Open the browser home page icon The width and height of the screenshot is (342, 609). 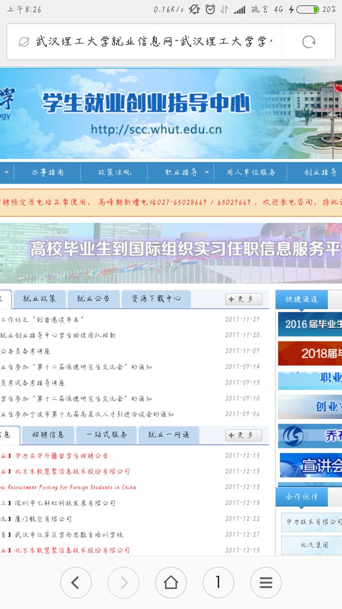click(171, 582)
